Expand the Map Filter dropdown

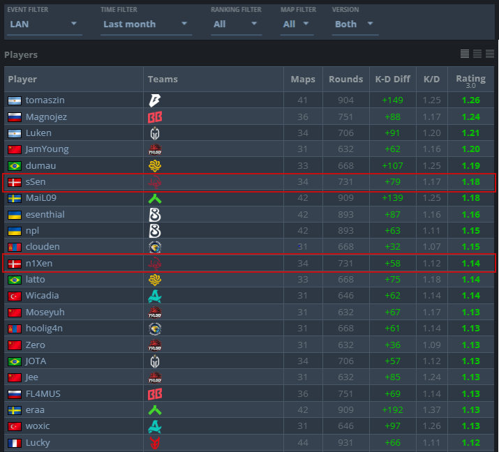point(297,24)
